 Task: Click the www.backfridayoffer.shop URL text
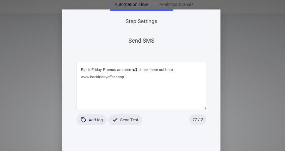(102, 77)
